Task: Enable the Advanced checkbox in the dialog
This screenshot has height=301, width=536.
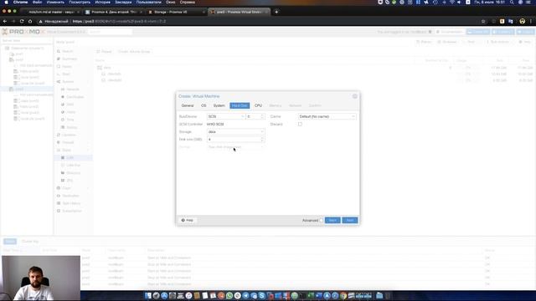Action: [x=321, y=221]
